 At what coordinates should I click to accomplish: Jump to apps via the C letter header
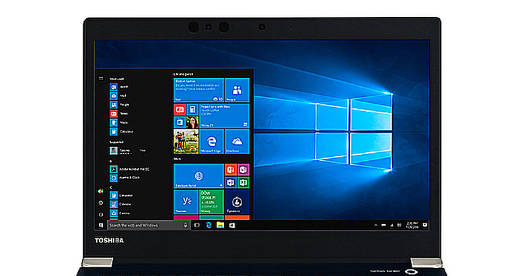[x=111, y=187]
